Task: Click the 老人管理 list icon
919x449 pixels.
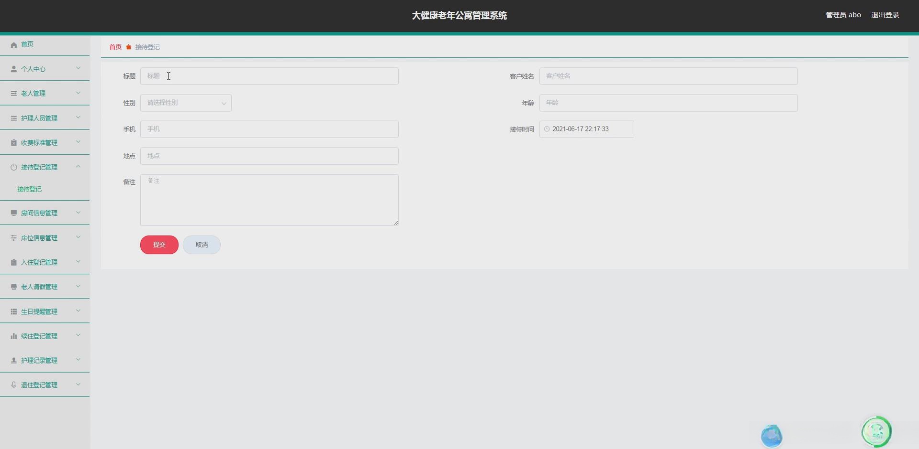Action: point(13,93)
